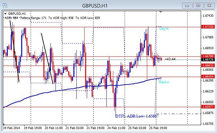This screenshot has width=217, height=133.
Task: Click the chart scroll triangle marker at the bottom-left corner
Action: (x=4, y=124)
